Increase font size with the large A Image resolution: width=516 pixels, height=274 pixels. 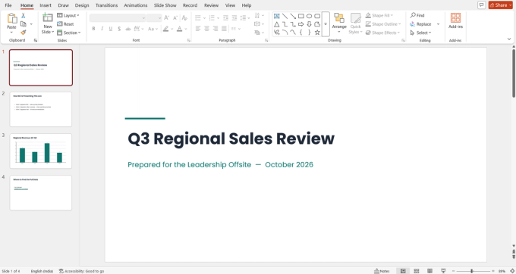pos(166,17)
